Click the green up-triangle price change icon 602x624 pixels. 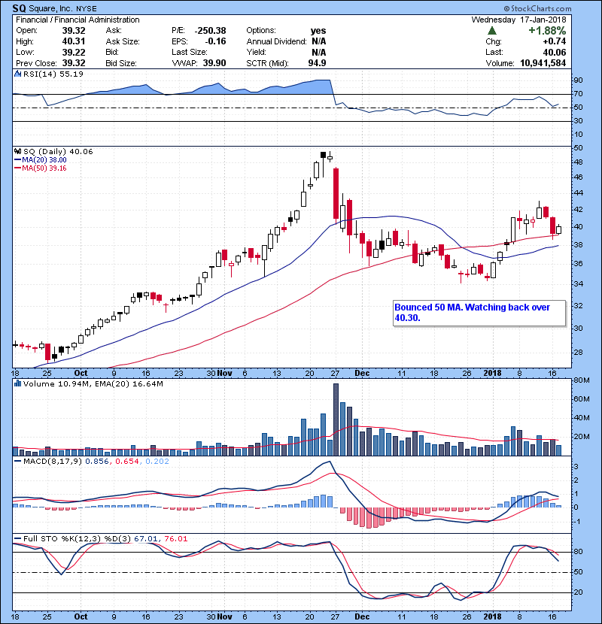pyautogui.click(x=491, y=31)
